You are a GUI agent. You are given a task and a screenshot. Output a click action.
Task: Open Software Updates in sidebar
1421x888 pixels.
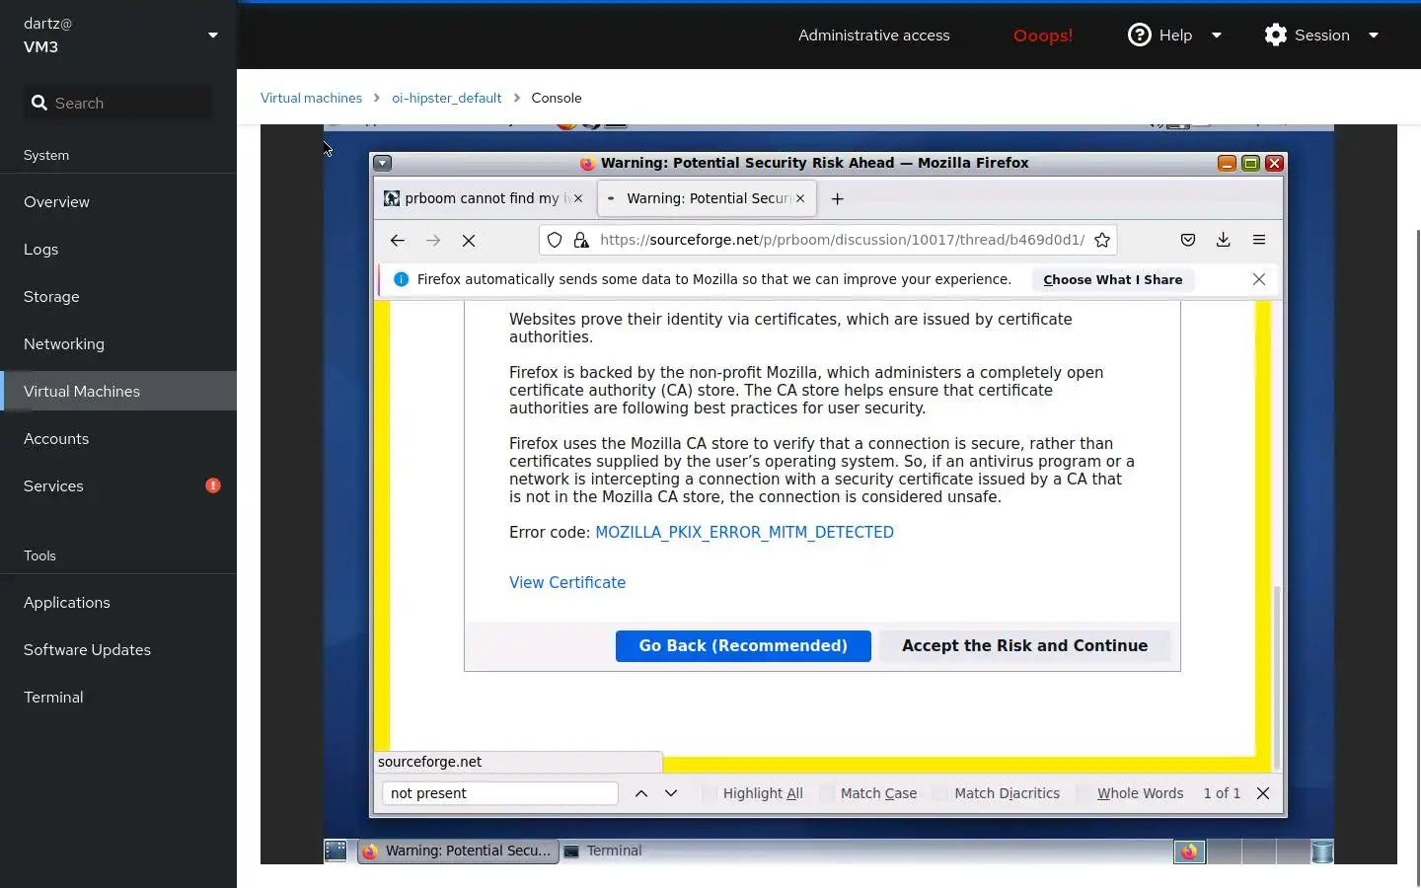point(118,649)
